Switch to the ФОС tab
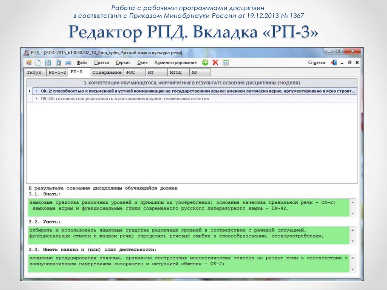 pyautogui.click(x=131, y=72)
